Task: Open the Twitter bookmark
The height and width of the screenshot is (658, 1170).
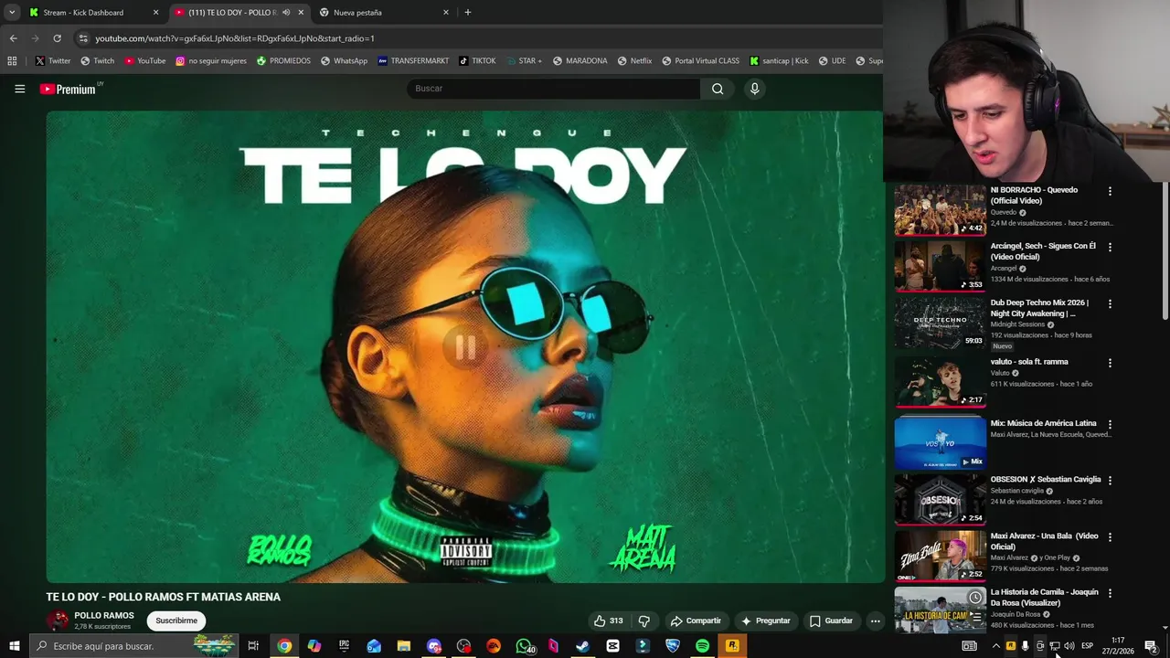Action: pyautogui.click(x=53, y=61)
